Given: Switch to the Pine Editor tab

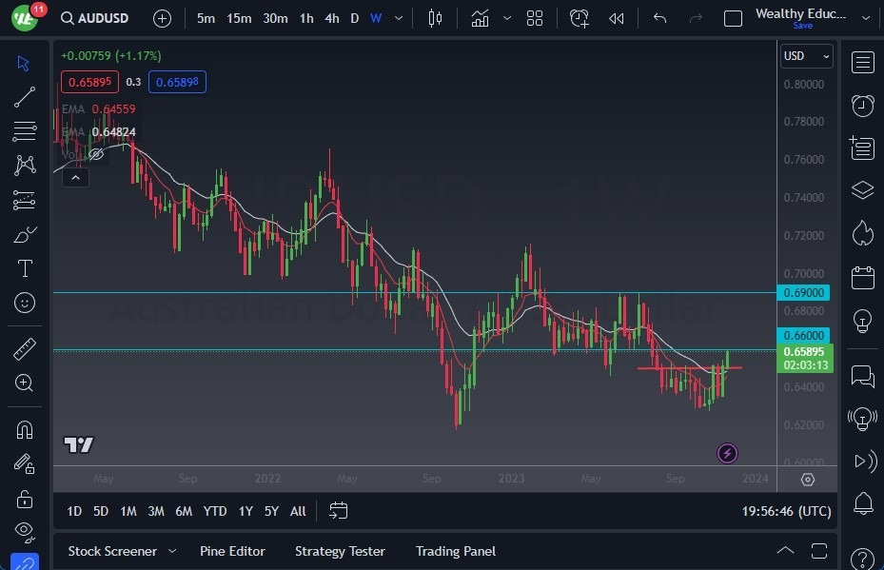Looking at the screenshot, I should (232, 551).
